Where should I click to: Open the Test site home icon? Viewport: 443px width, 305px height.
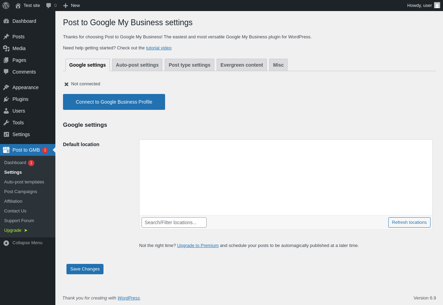coord(18,6)
